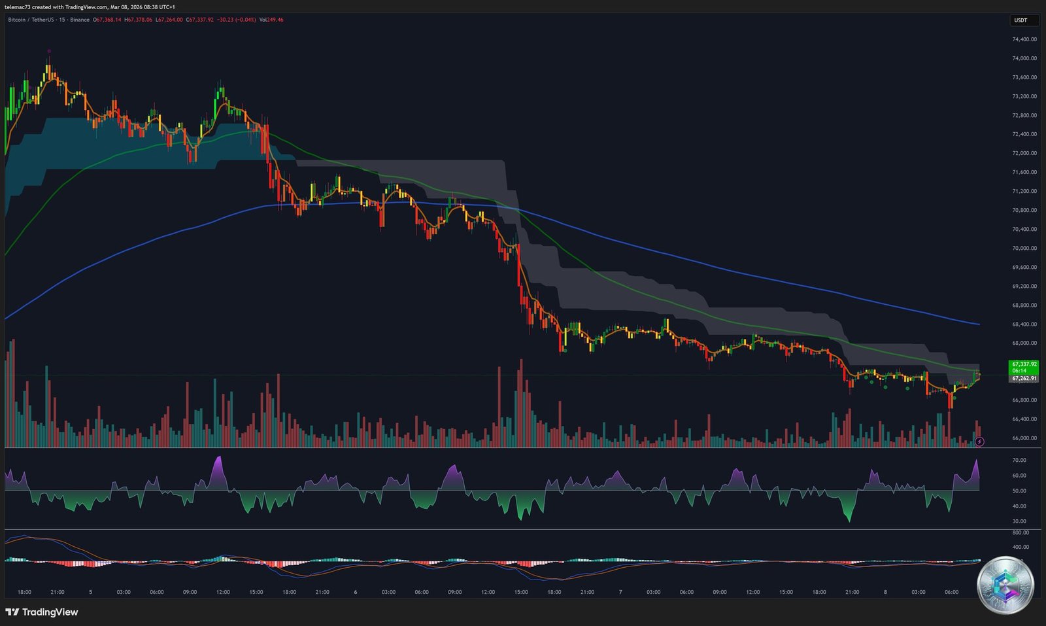Click the TradingView logo in bottom corner

(x=41, y=612)
